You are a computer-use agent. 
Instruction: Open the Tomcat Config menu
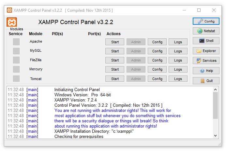(157, 79)
